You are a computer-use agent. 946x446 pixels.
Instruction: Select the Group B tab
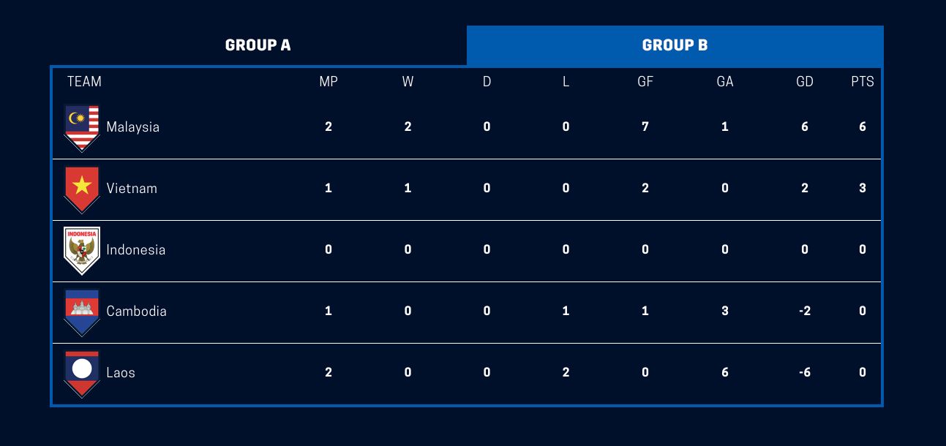[x=675, y=45]
